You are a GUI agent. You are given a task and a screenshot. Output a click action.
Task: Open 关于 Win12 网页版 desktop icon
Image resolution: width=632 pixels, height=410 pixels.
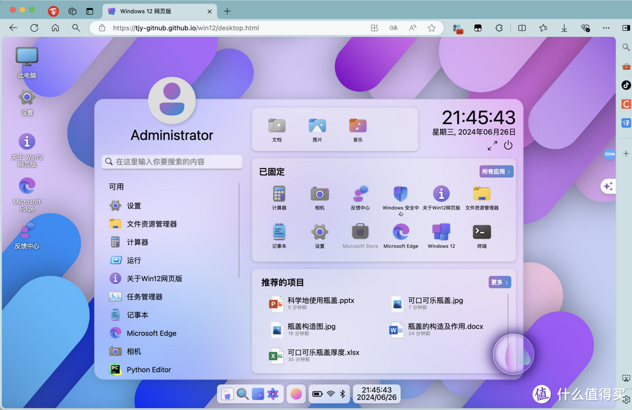(27, 150)
